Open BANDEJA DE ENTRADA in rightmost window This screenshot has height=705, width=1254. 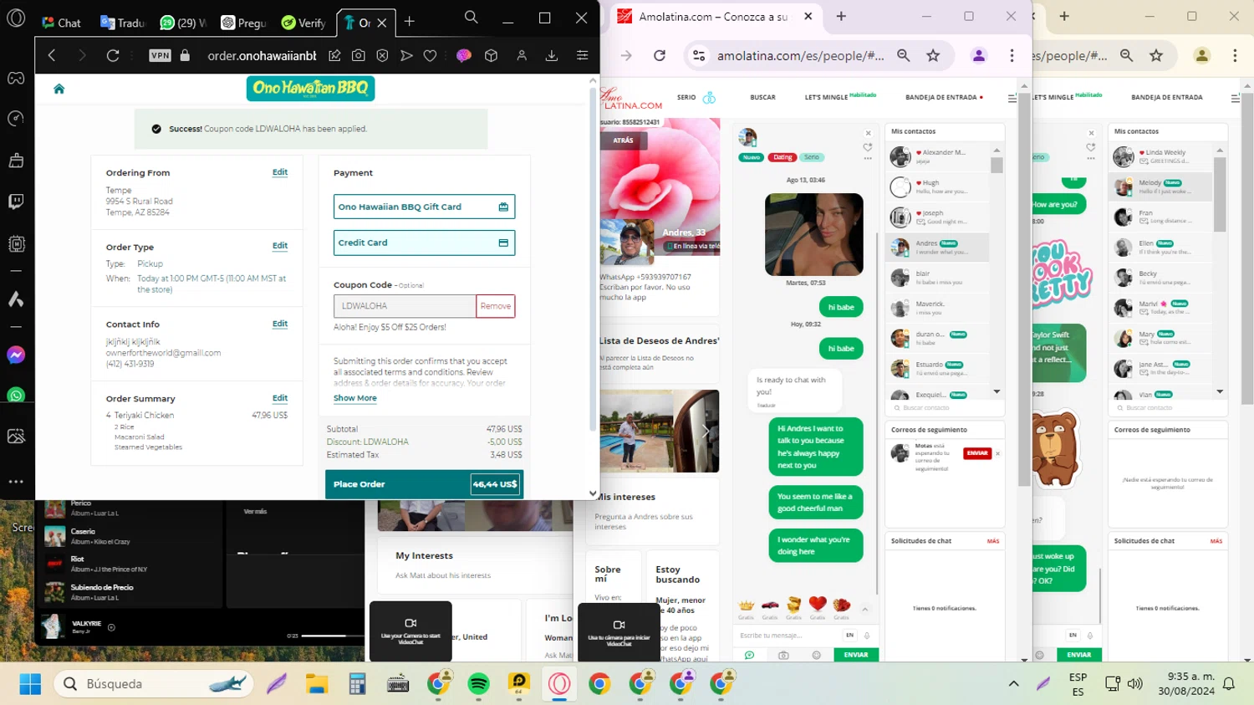tap(1167, 98)
